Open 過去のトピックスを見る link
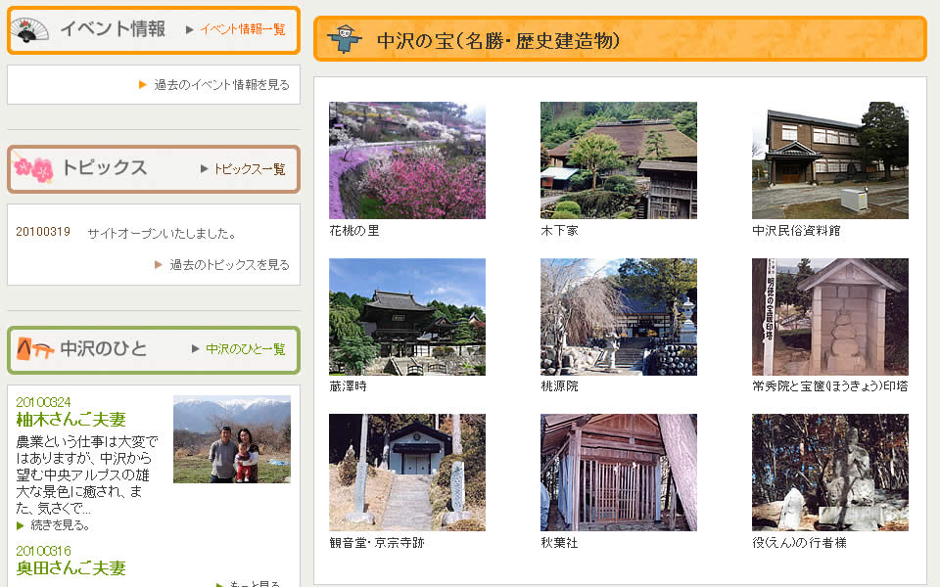This screenshot has width=940, height=587. tap(229, 264)
